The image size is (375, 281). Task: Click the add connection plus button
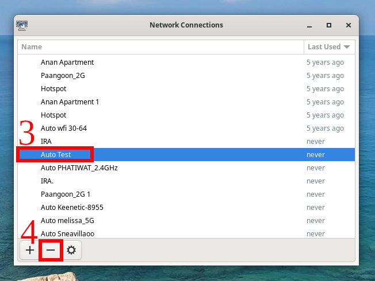(30, 251)
